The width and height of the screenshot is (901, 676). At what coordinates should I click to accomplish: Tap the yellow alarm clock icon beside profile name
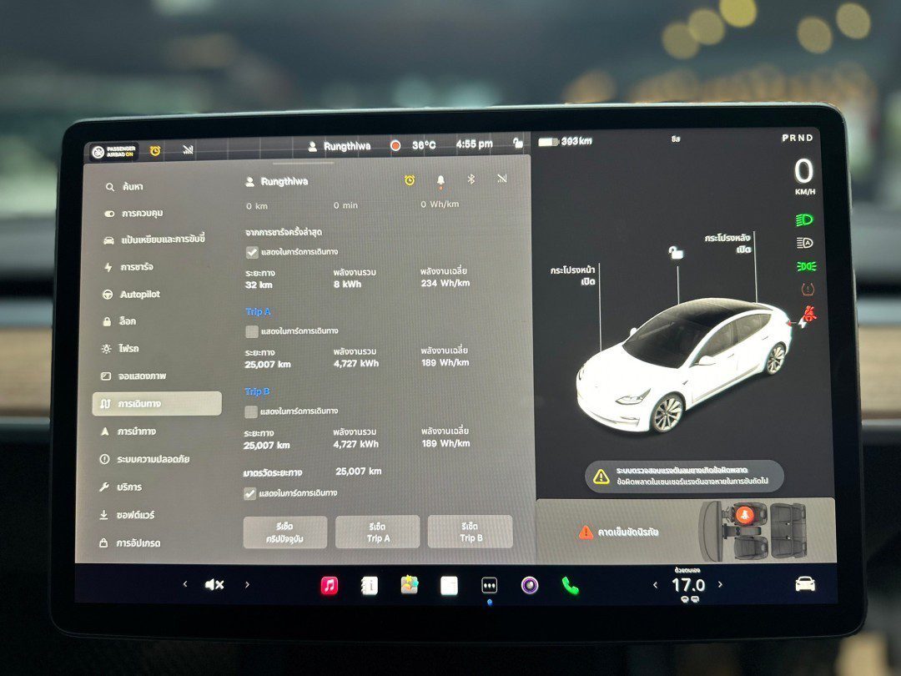[x=410, y=180]
